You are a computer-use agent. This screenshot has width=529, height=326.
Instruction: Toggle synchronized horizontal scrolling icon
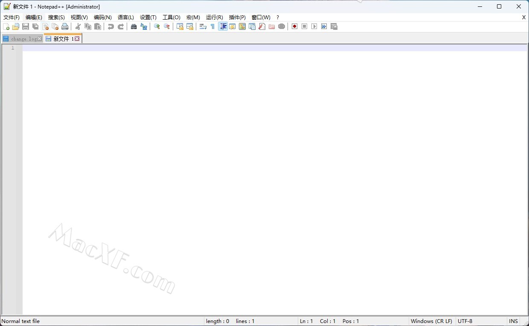pos(190,26)
